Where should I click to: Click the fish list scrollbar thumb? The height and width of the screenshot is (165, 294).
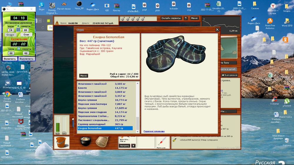[137, 123]
